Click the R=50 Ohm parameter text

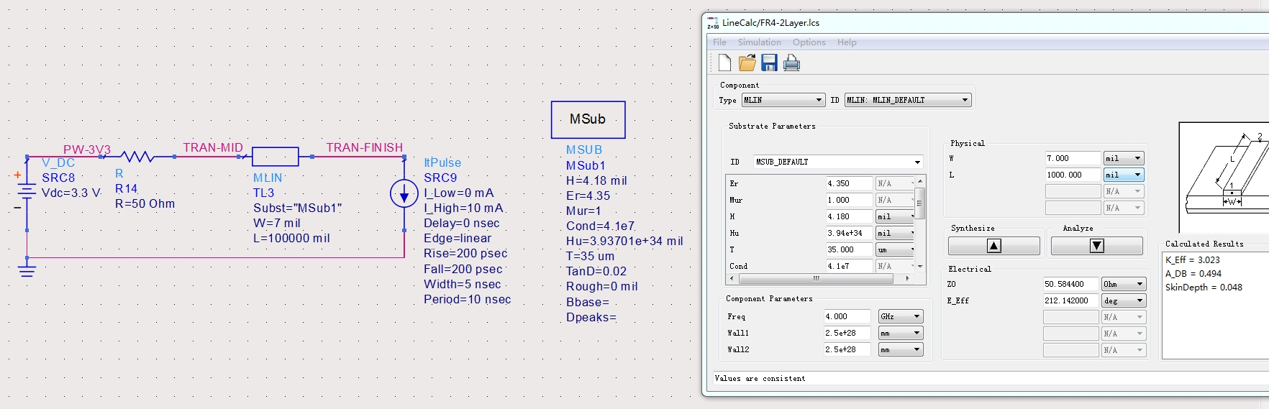tap(145, 204)
